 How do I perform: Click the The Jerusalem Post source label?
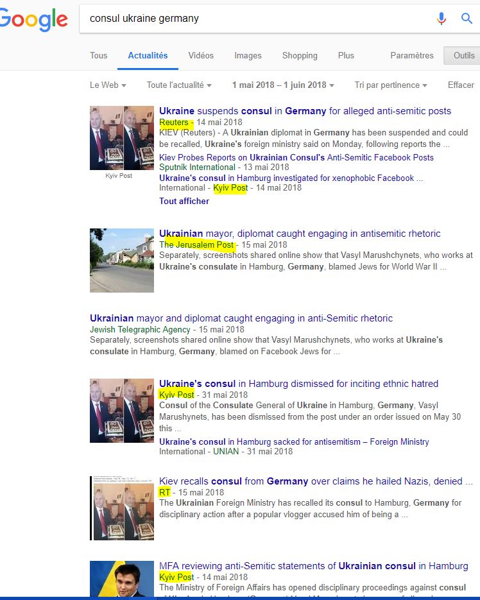[196, 244]
